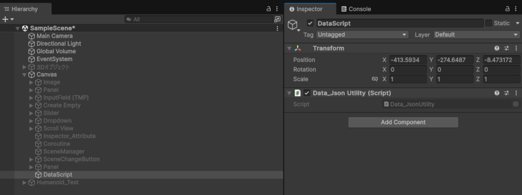Toggle constrained proportions link icon for Scale
The width and height of the screenshot is (522, 195).
point(375,79)
